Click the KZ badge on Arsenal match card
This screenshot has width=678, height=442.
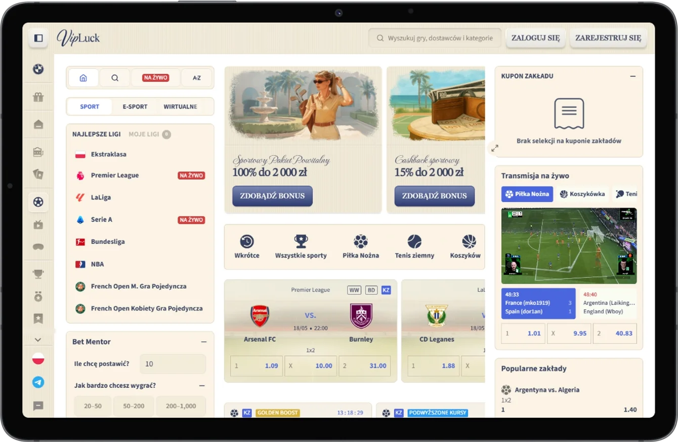point(386,290)
